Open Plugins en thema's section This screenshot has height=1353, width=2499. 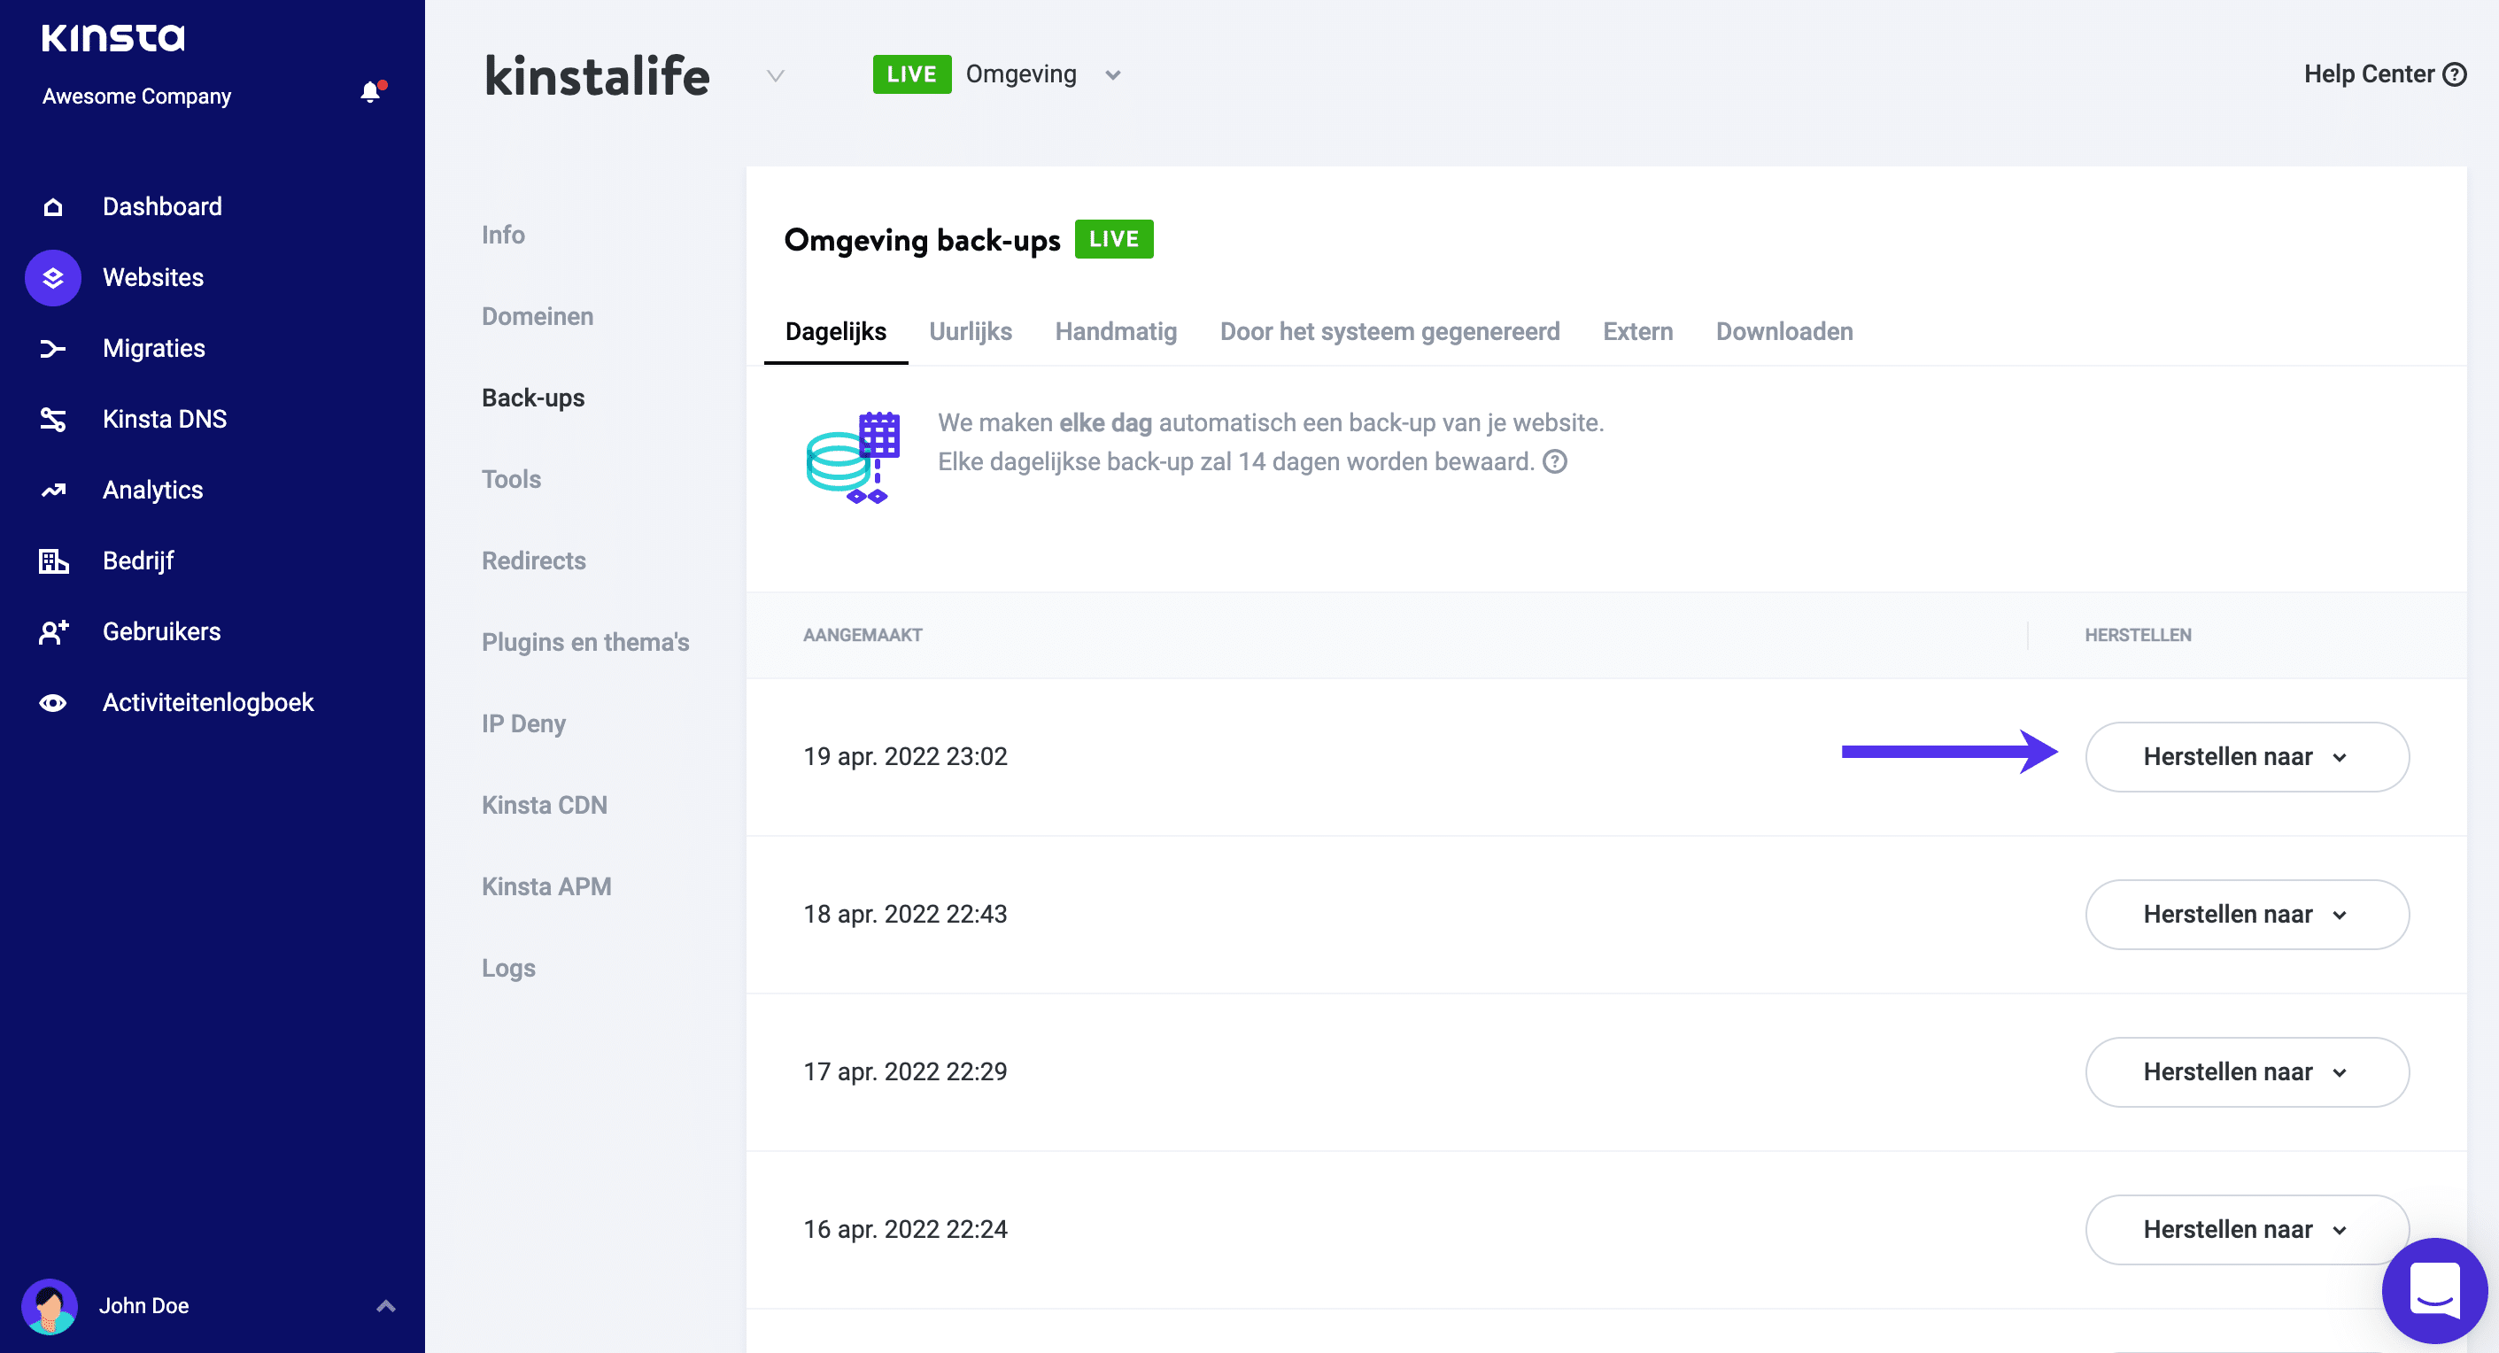(x=585, y=642)
